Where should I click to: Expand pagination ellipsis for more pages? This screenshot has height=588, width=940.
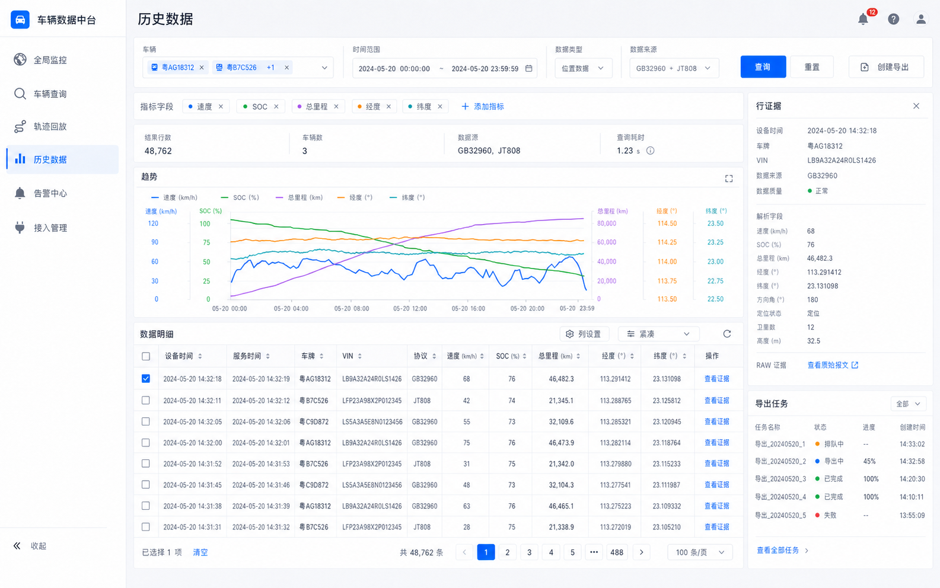click(594, 552)
